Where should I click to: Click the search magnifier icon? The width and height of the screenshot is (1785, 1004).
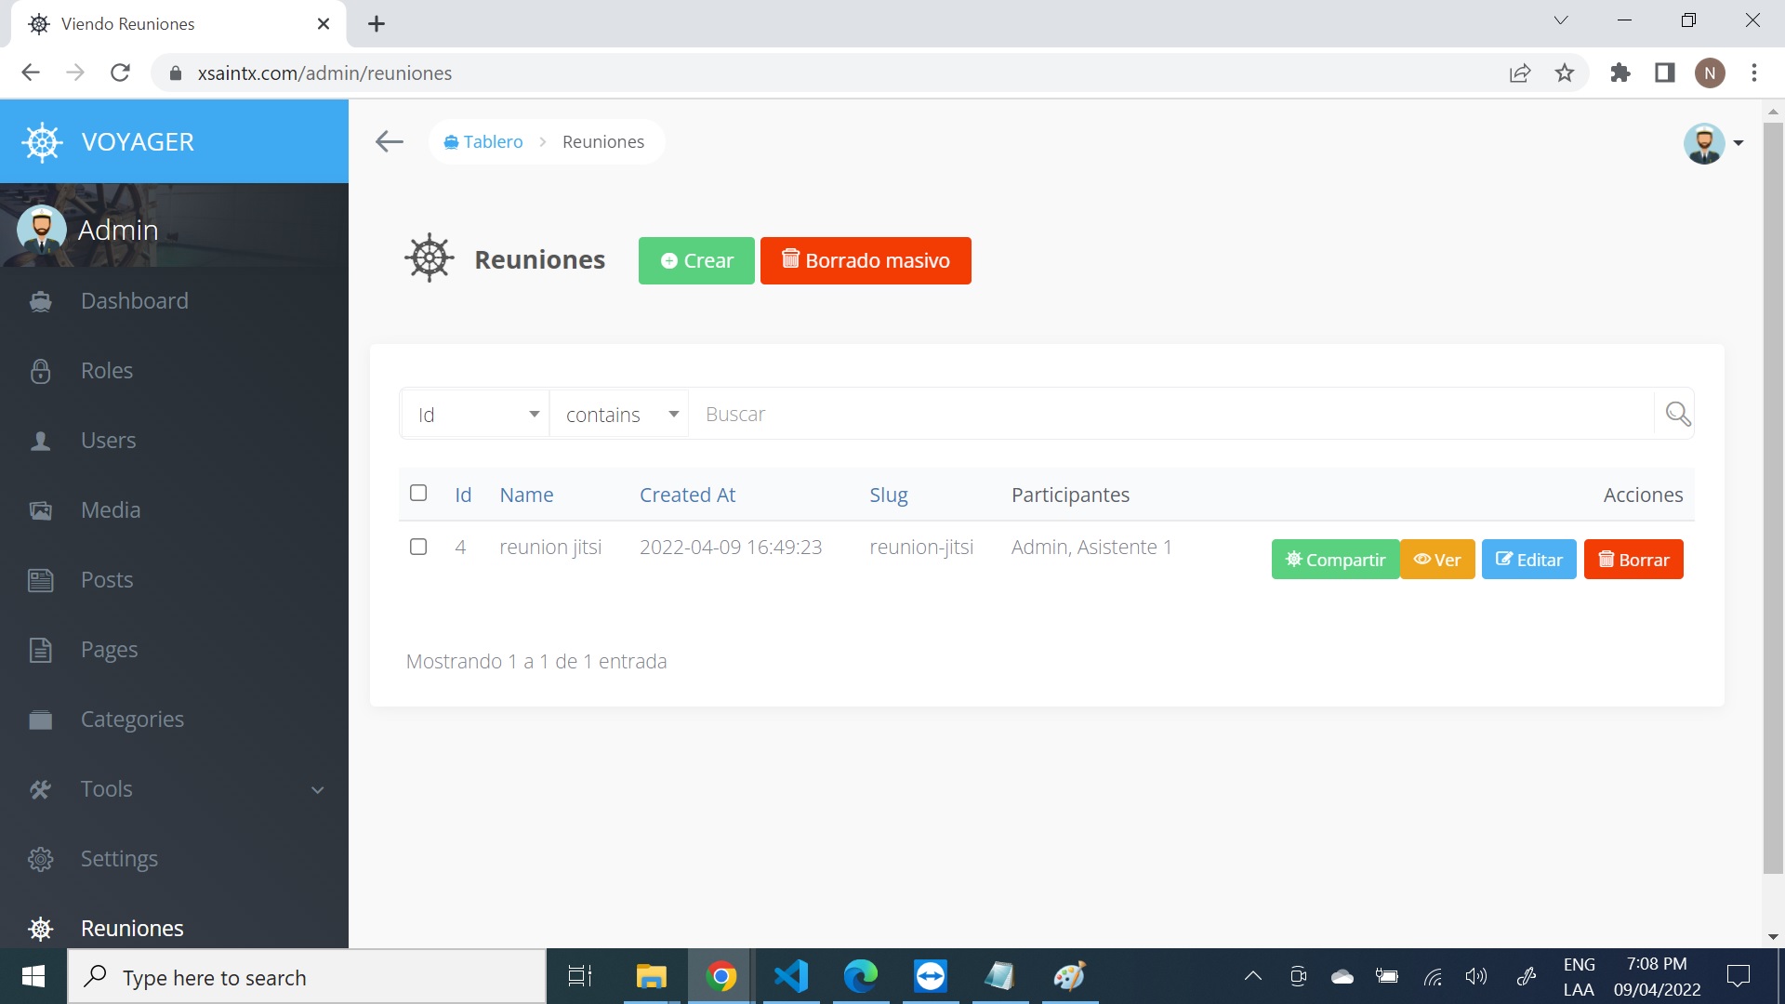tap(1677, 414)
